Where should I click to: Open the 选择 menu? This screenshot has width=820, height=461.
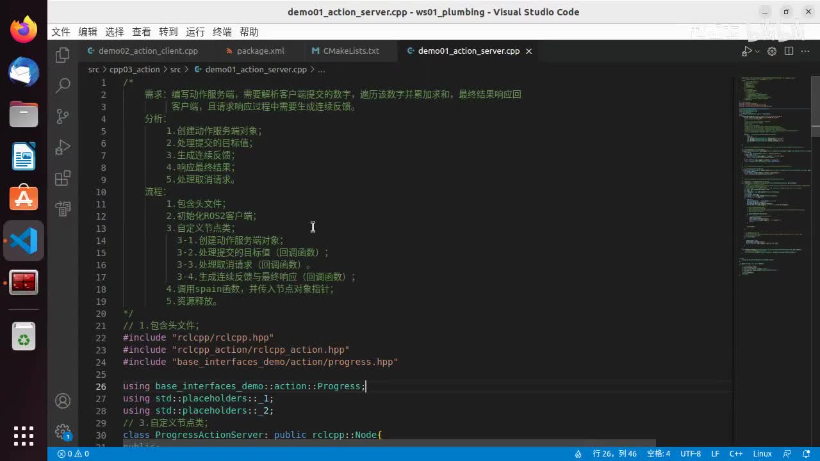[115, 32]
